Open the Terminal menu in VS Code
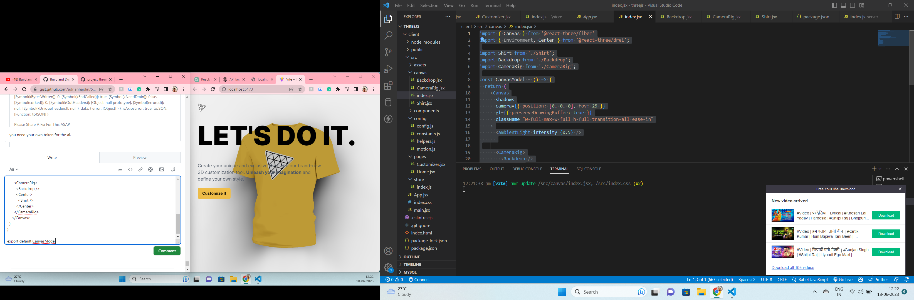914x300 pixels. tap(492, 5)
